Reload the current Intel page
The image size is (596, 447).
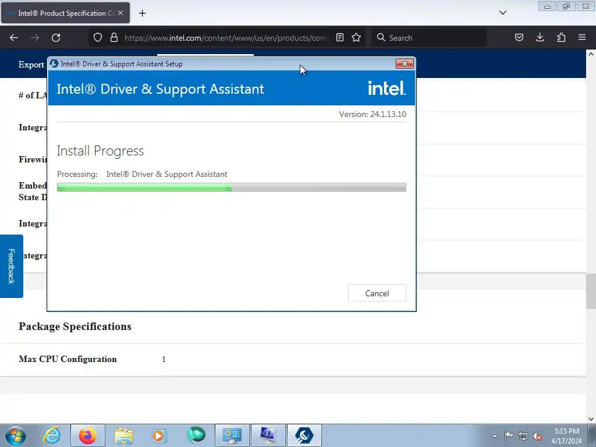[56, 38]
